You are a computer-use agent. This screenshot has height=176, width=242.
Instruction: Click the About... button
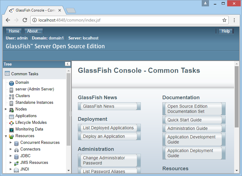tap(34, 31)
